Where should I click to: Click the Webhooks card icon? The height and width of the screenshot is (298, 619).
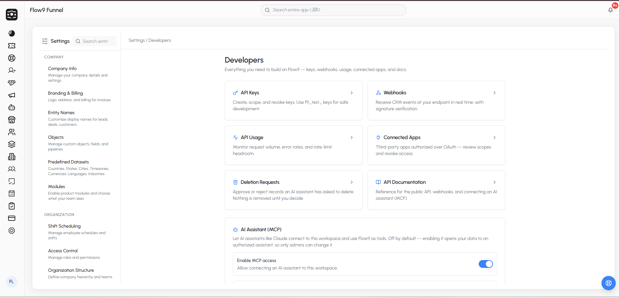point(378,93)
